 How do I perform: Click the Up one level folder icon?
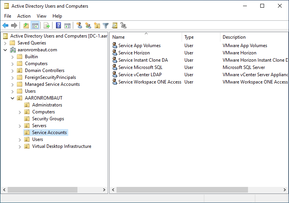pos(26,26)
